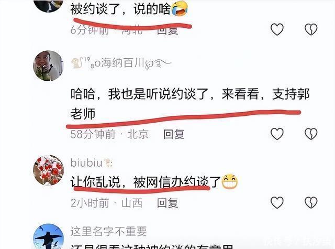Click the grinning emoji in biubiu's comment

(x=230, y=181)
